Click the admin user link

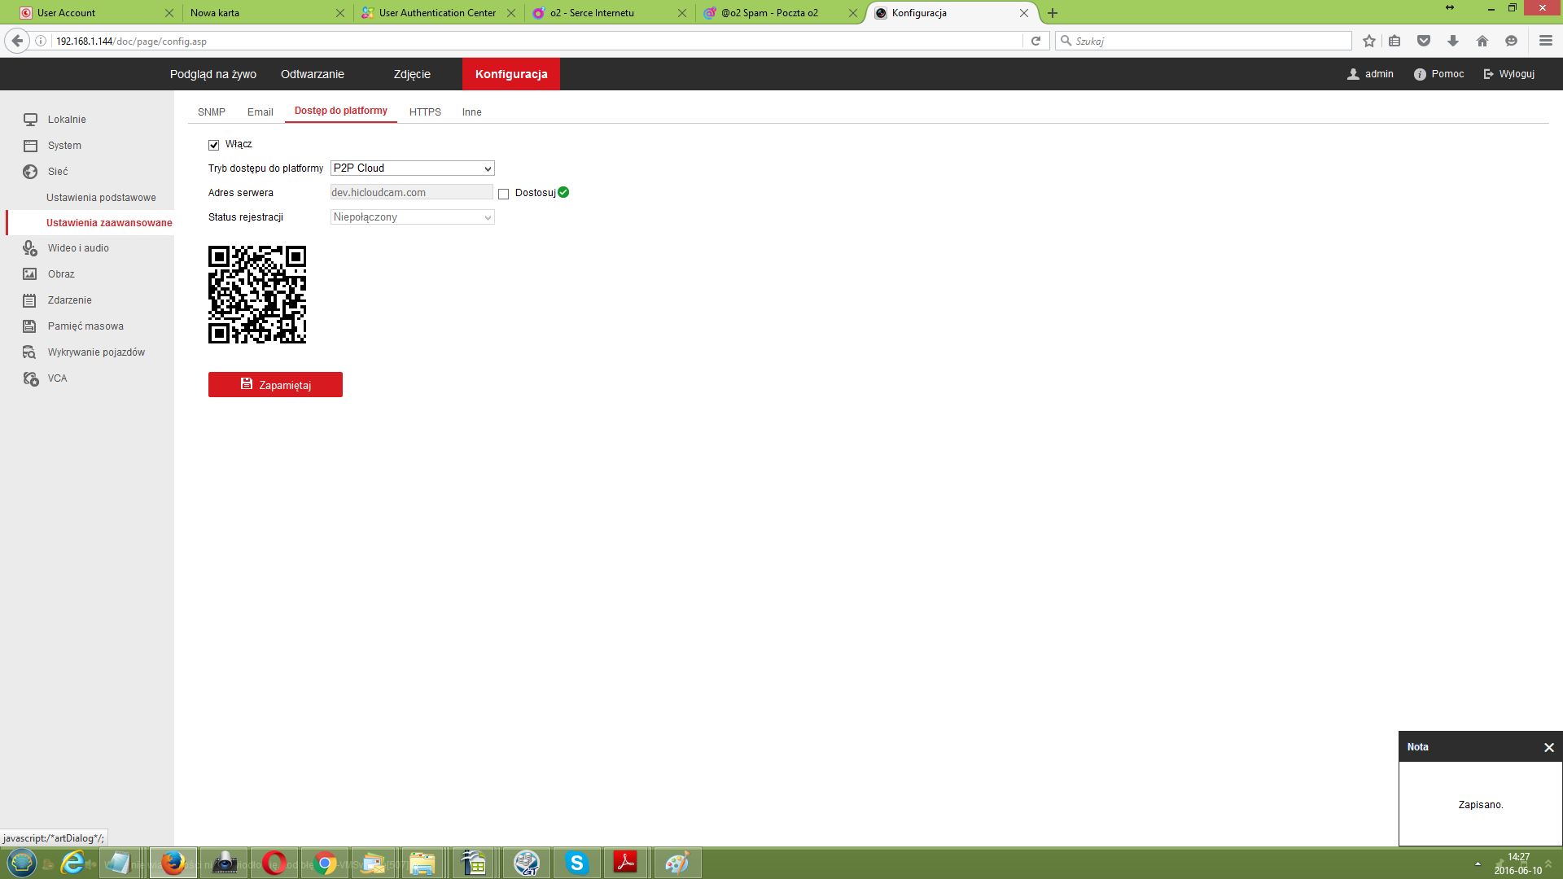coord(1370,74)
